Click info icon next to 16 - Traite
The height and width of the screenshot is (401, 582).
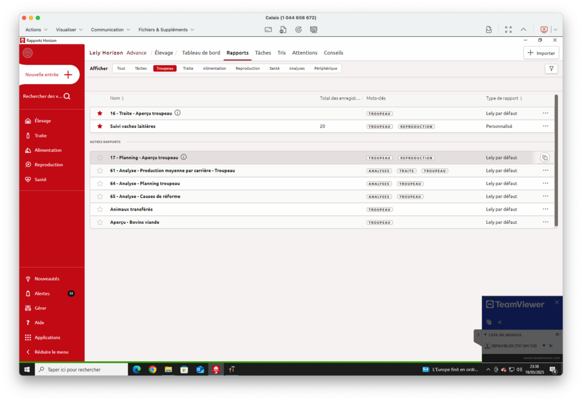point(177,113)
